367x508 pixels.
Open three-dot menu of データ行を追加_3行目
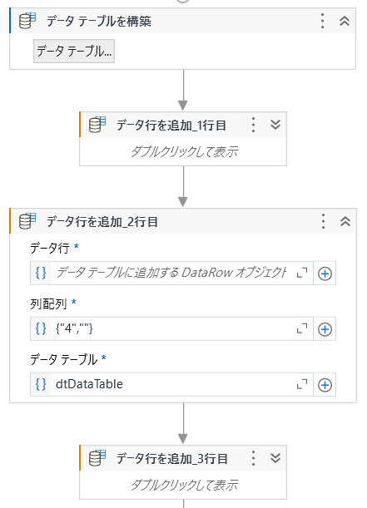[x=254, y=458]
